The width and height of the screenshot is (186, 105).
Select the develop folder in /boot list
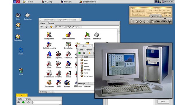pyautogui.click(x=87, y=70)
